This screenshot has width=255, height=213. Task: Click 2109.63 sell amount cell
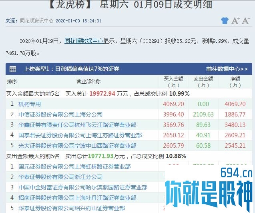[203, 115]
